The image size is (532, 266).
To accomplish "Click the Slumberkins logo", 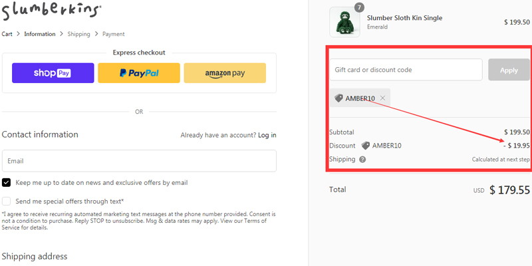I will [x=51, y=10].
